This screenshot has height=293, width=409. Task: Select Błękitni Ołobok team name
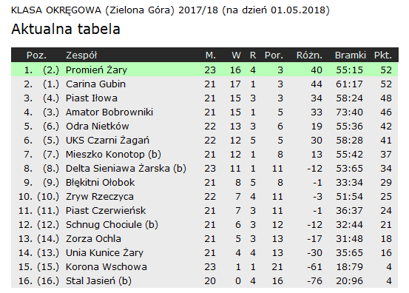click(100, 183)
